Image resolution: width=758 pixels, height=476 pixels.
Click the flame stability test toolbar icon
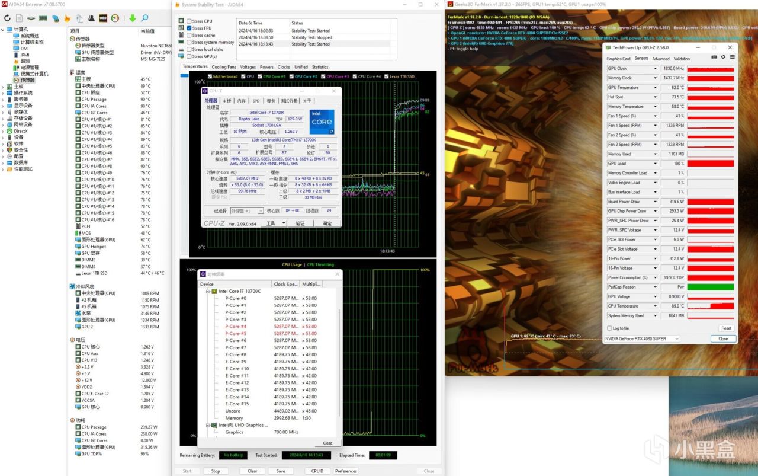(x=68, y=19)
